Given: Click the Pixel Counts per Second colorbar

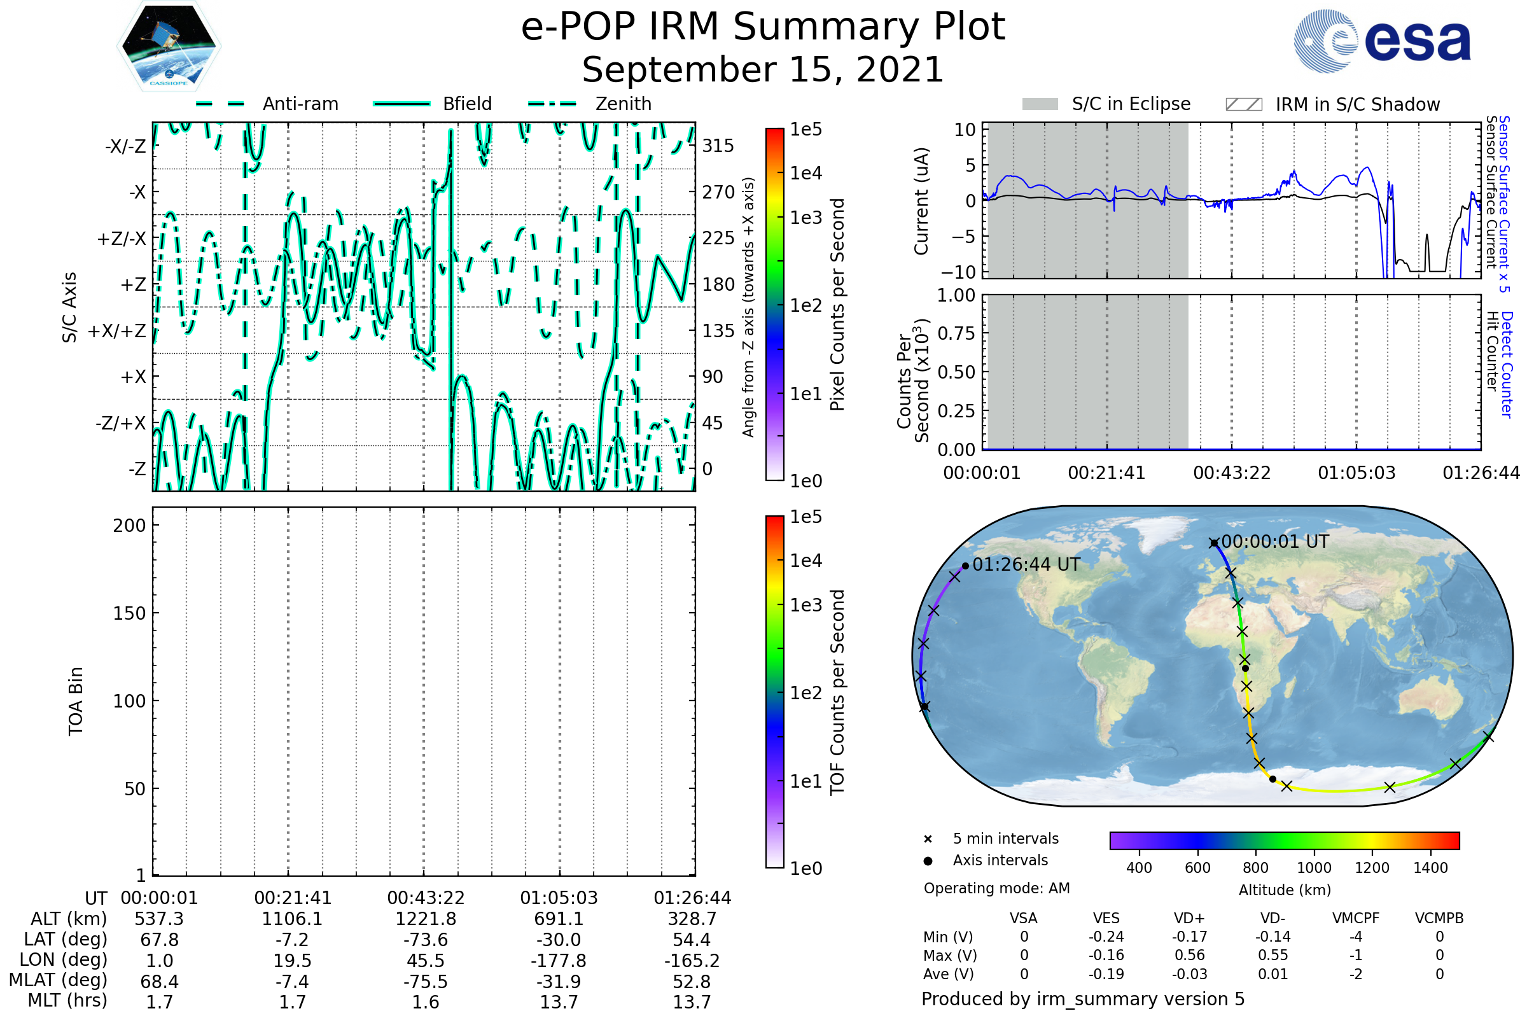Looking at the screenshot, I should click(x=774, y=305).
